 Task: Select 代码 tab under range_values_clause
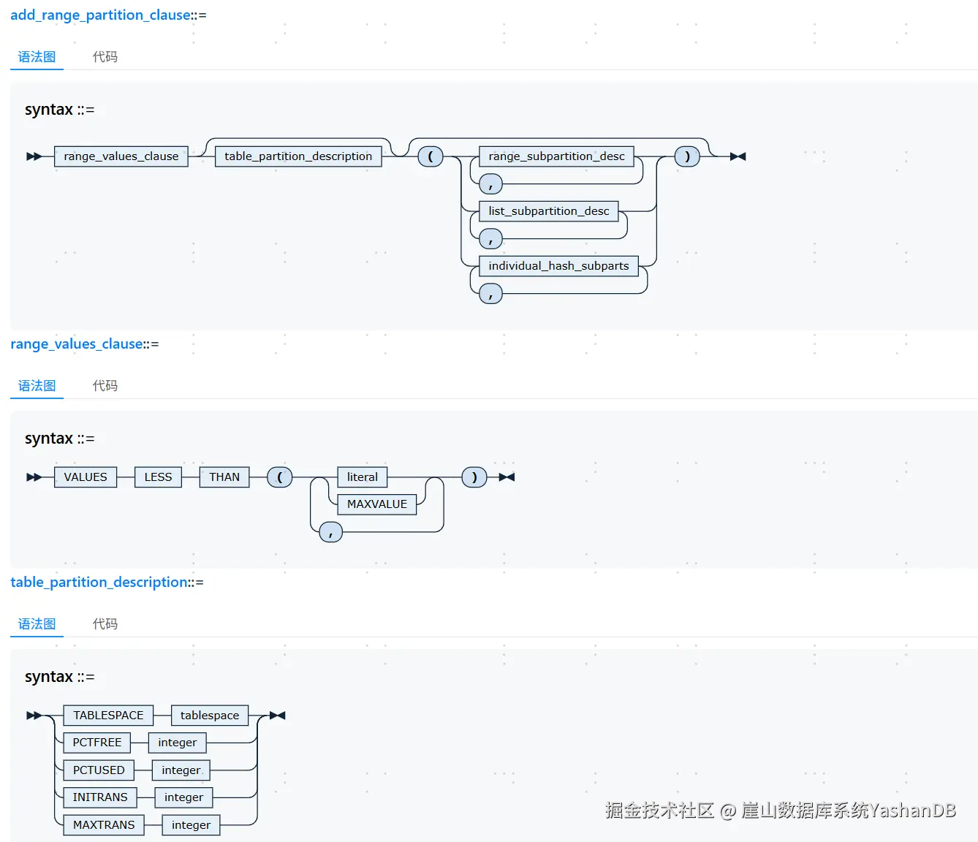click(105, 385)
